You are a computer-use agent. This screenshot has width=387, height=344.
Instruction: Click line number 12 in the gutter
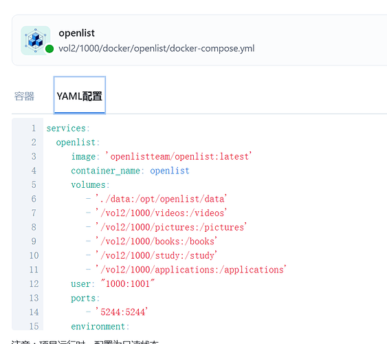click(x=34, y=284)
